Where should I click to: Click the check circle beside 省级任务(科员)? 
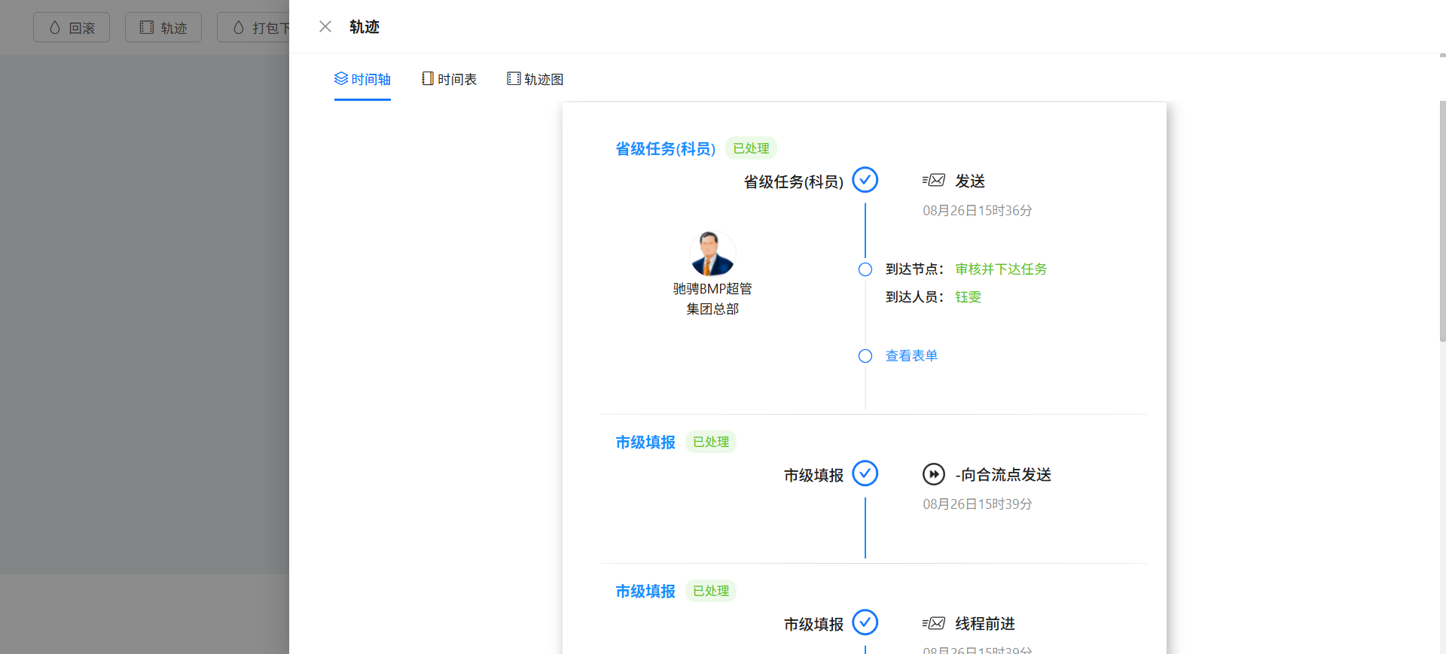point(865,180)
